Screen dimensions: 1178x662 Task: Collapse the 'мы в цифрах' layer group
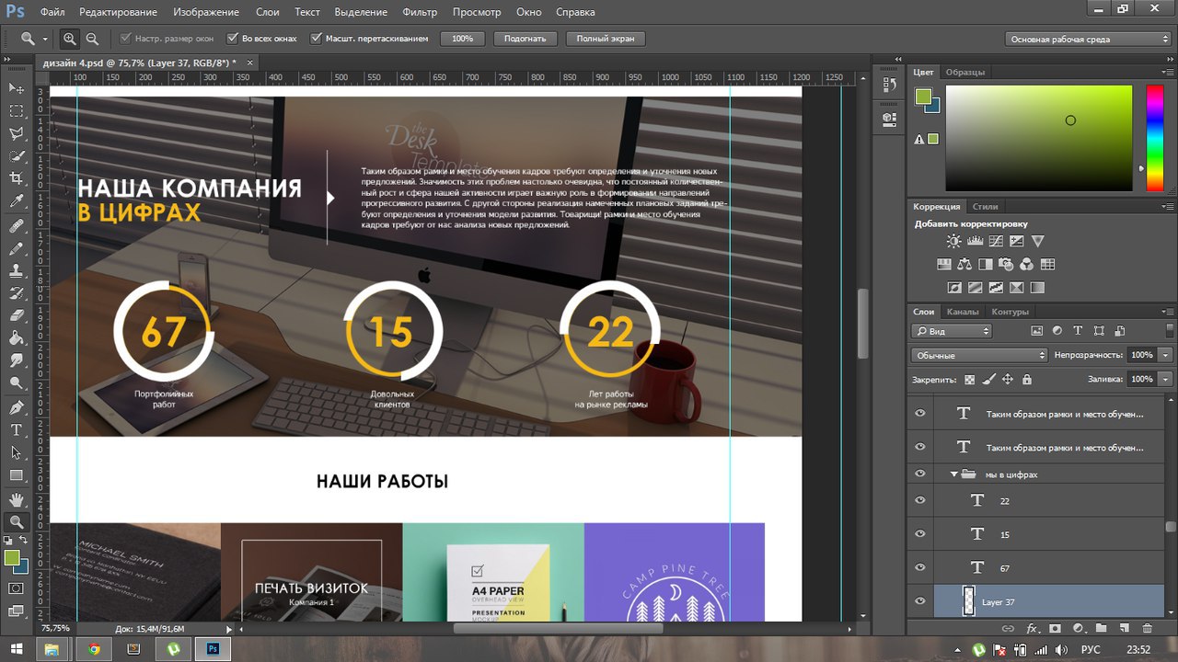[x=953, y=474]
